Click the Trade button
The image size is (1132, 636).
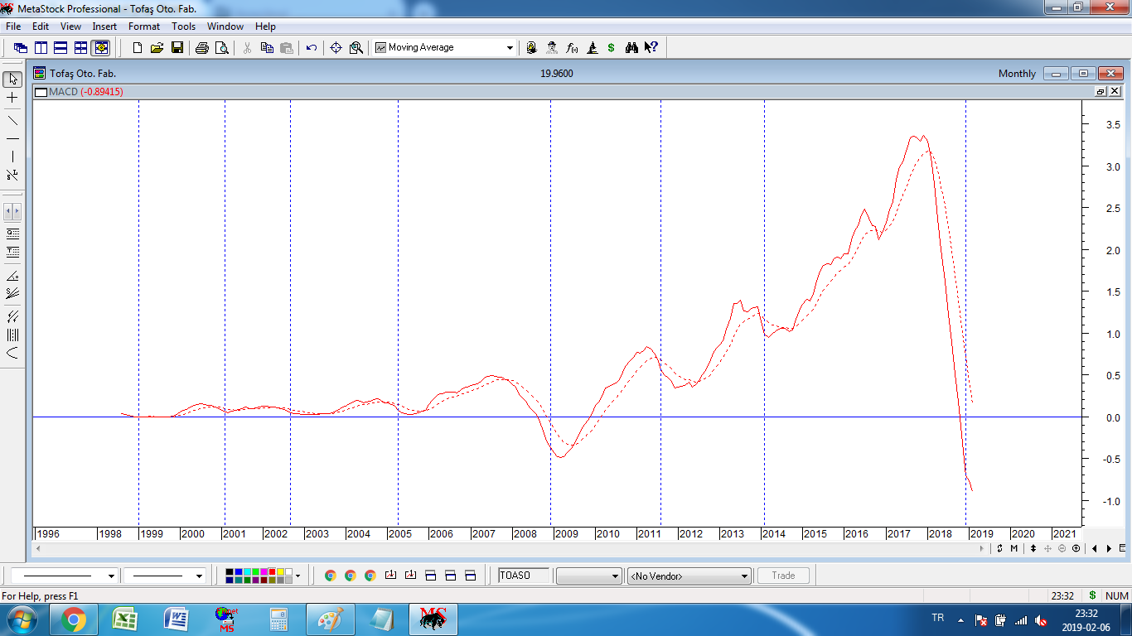click(x=783, y=576)
